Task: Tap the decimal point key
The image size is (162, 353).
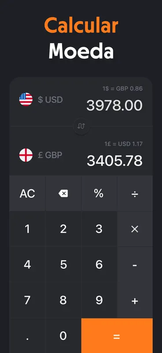Action: pos(27,336)
